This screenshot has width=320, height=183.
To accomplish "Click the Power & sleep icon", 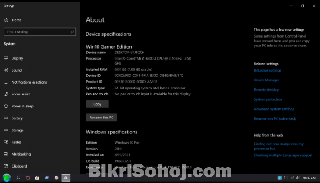I will [x=6, y=106].
